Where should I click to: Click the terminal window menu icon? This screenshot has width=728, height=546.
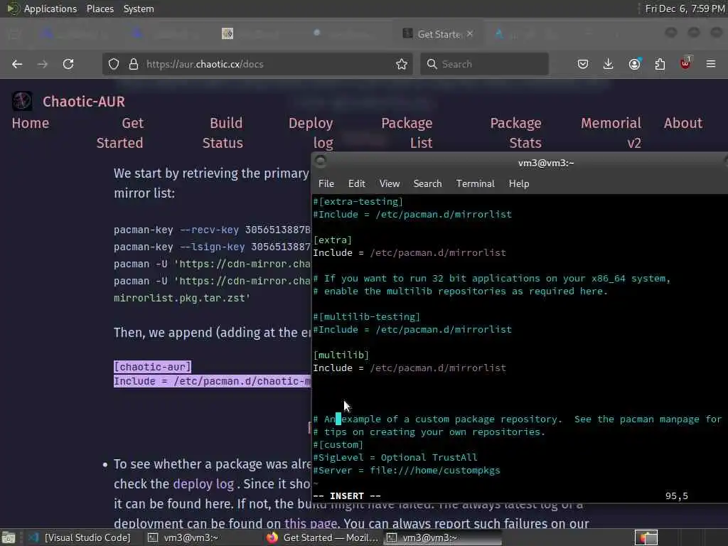tap(321, 161)
